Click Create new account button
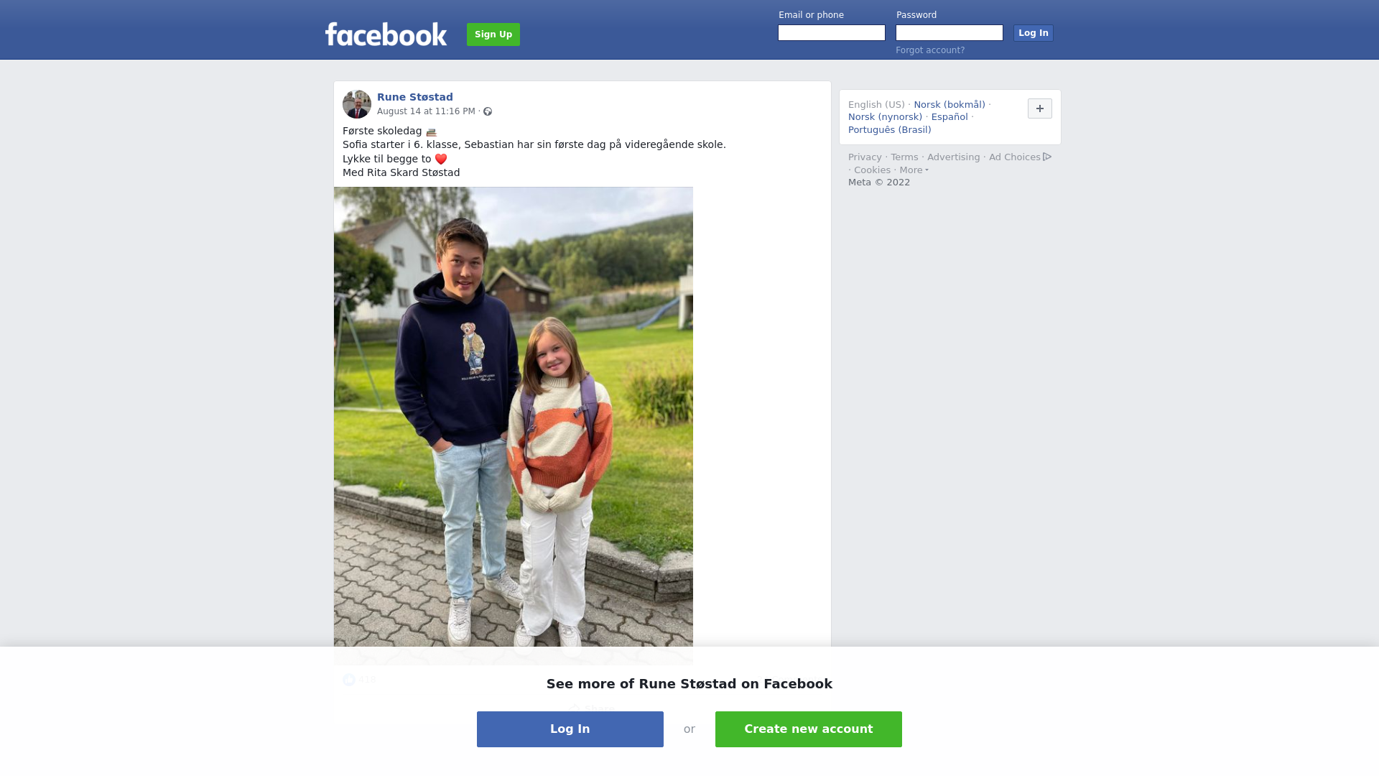1379x776 pixels. coord(809,729)
